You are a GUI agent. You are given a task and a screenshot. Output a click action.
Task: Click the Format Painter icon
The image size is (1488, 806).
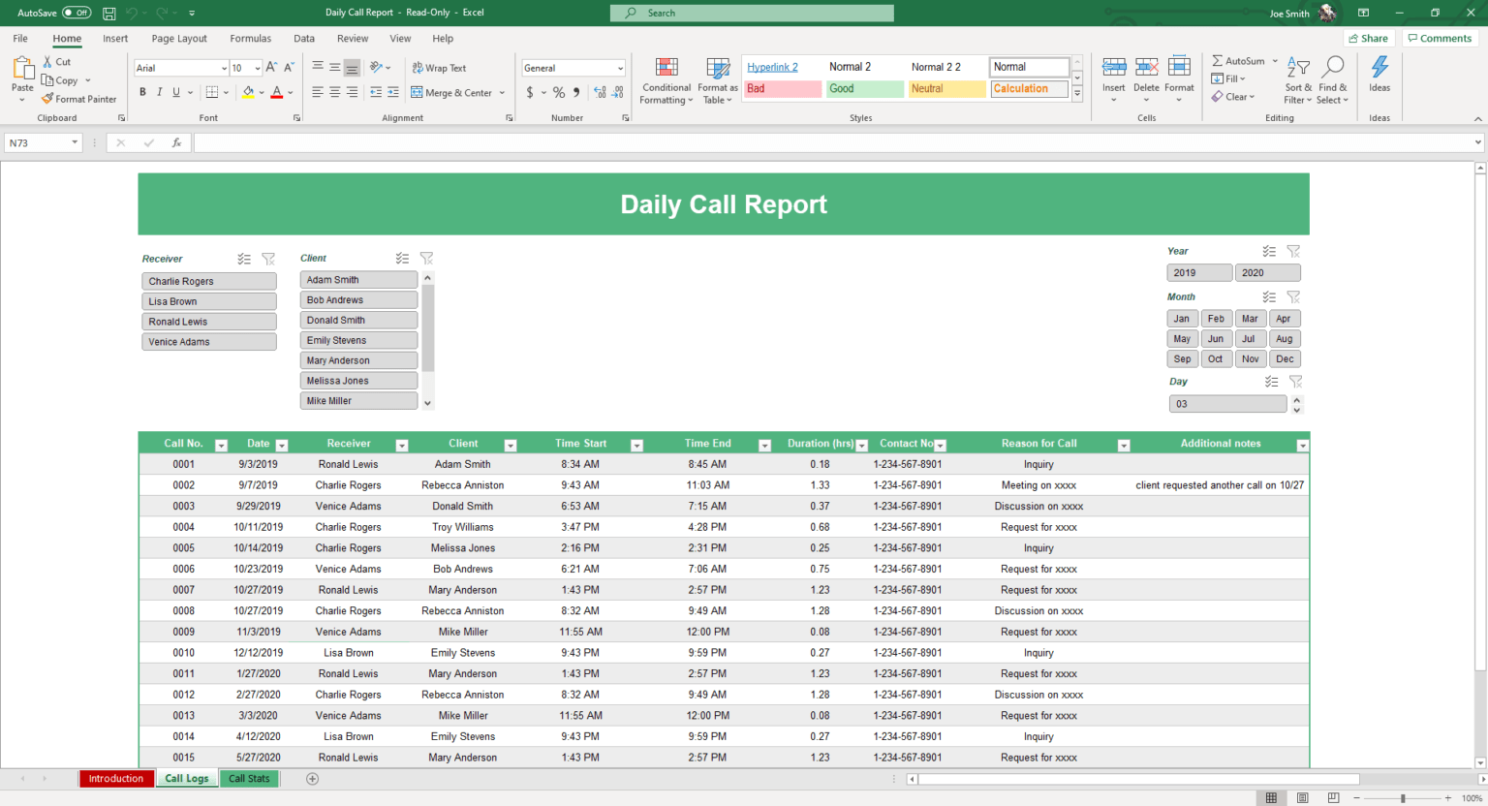46,99
